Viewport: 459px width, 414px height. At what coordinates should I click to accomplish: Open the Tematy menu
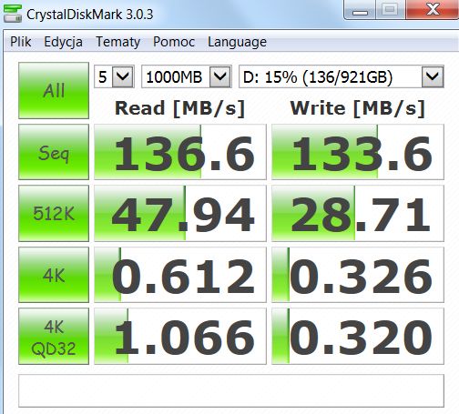117,42
